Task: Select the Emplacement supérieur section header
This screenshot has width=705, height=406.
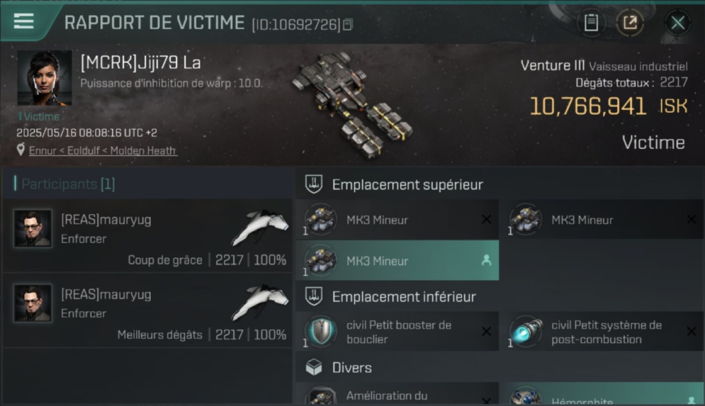Action: pyautogui.click(x=407, y=185)
